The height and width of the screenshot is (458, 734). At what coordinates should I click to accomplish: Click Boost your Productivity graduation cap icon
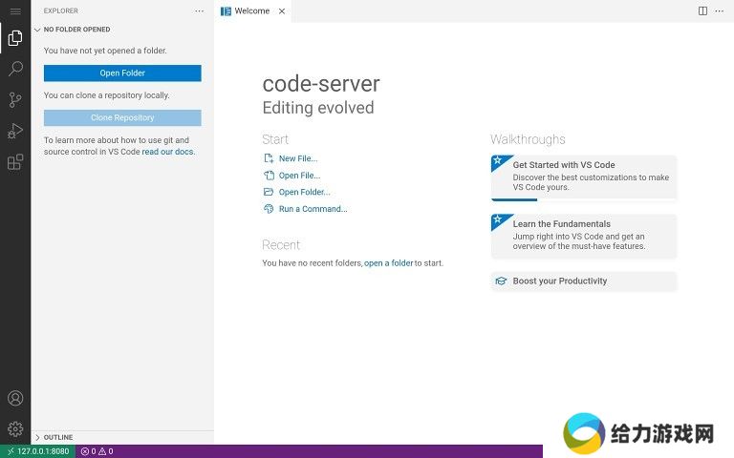click(501, 281)
